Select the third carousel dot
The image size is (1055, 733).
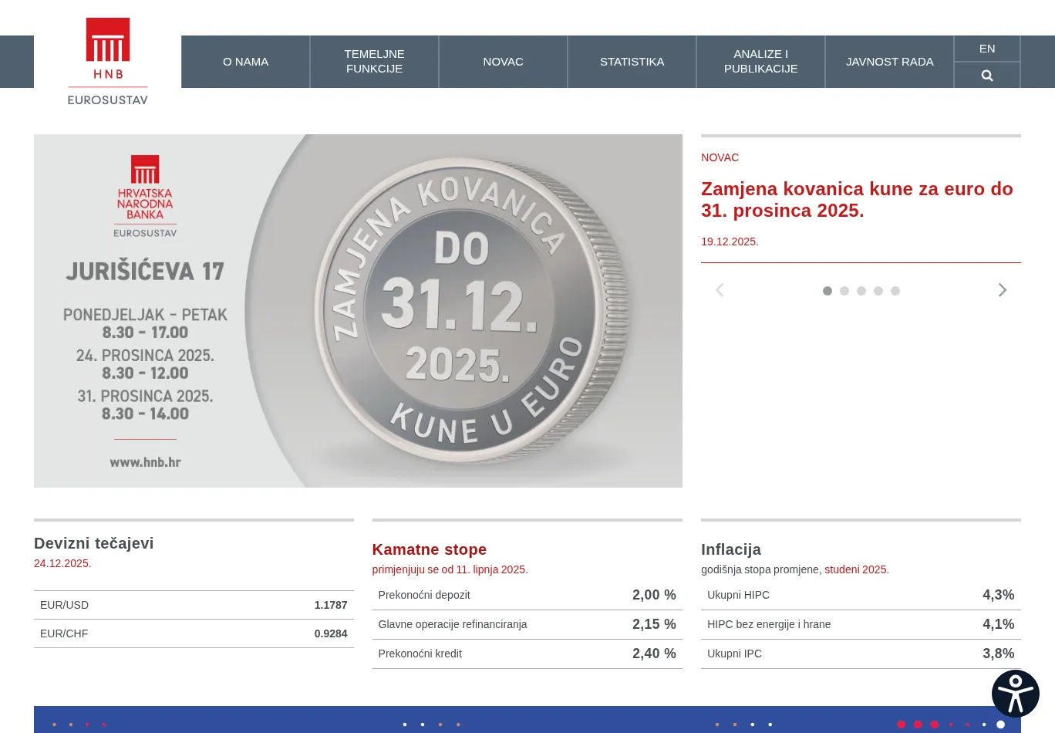coord(861,291)
